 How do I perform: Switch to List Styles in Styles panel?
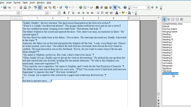(182, 19)
